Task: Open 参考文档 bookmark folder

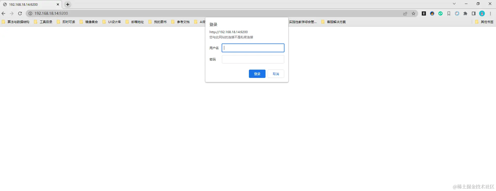Action: 180,22
